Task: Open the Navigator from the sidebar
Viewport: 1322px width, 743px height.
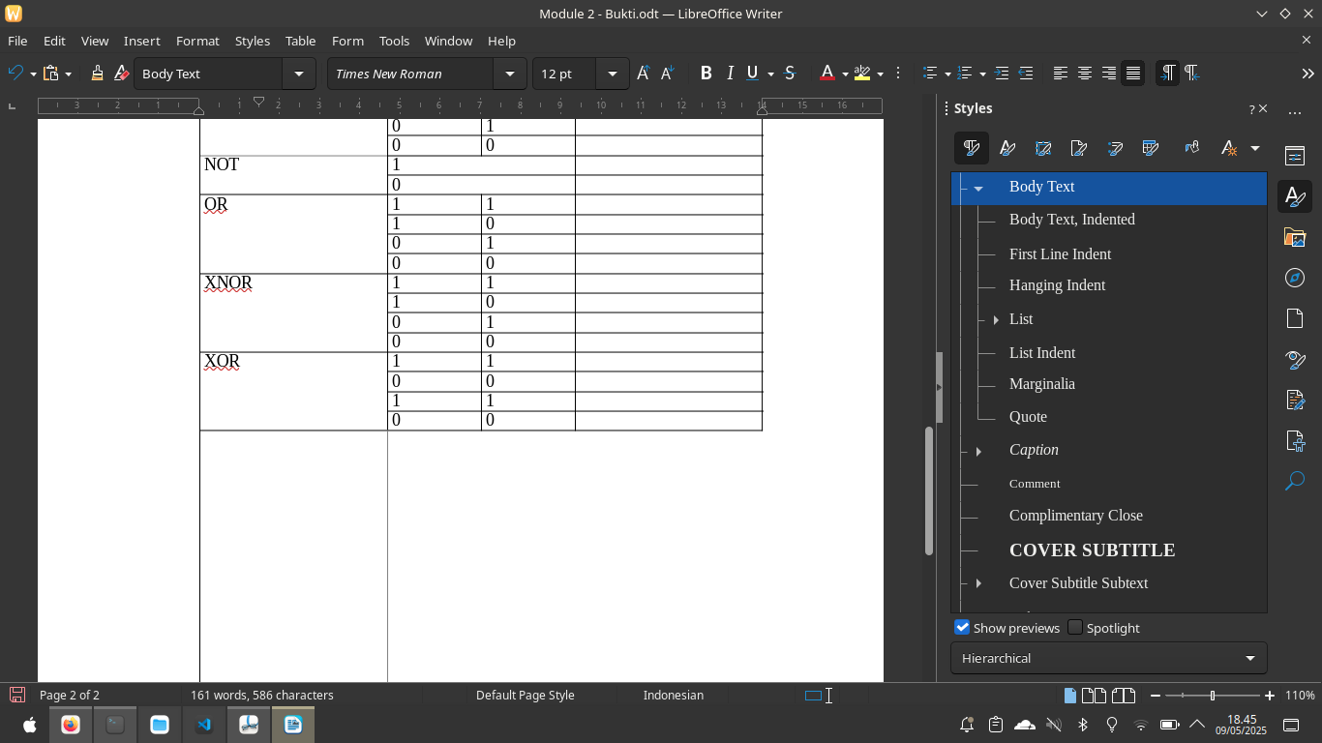Action: [x=1295, y=278]
